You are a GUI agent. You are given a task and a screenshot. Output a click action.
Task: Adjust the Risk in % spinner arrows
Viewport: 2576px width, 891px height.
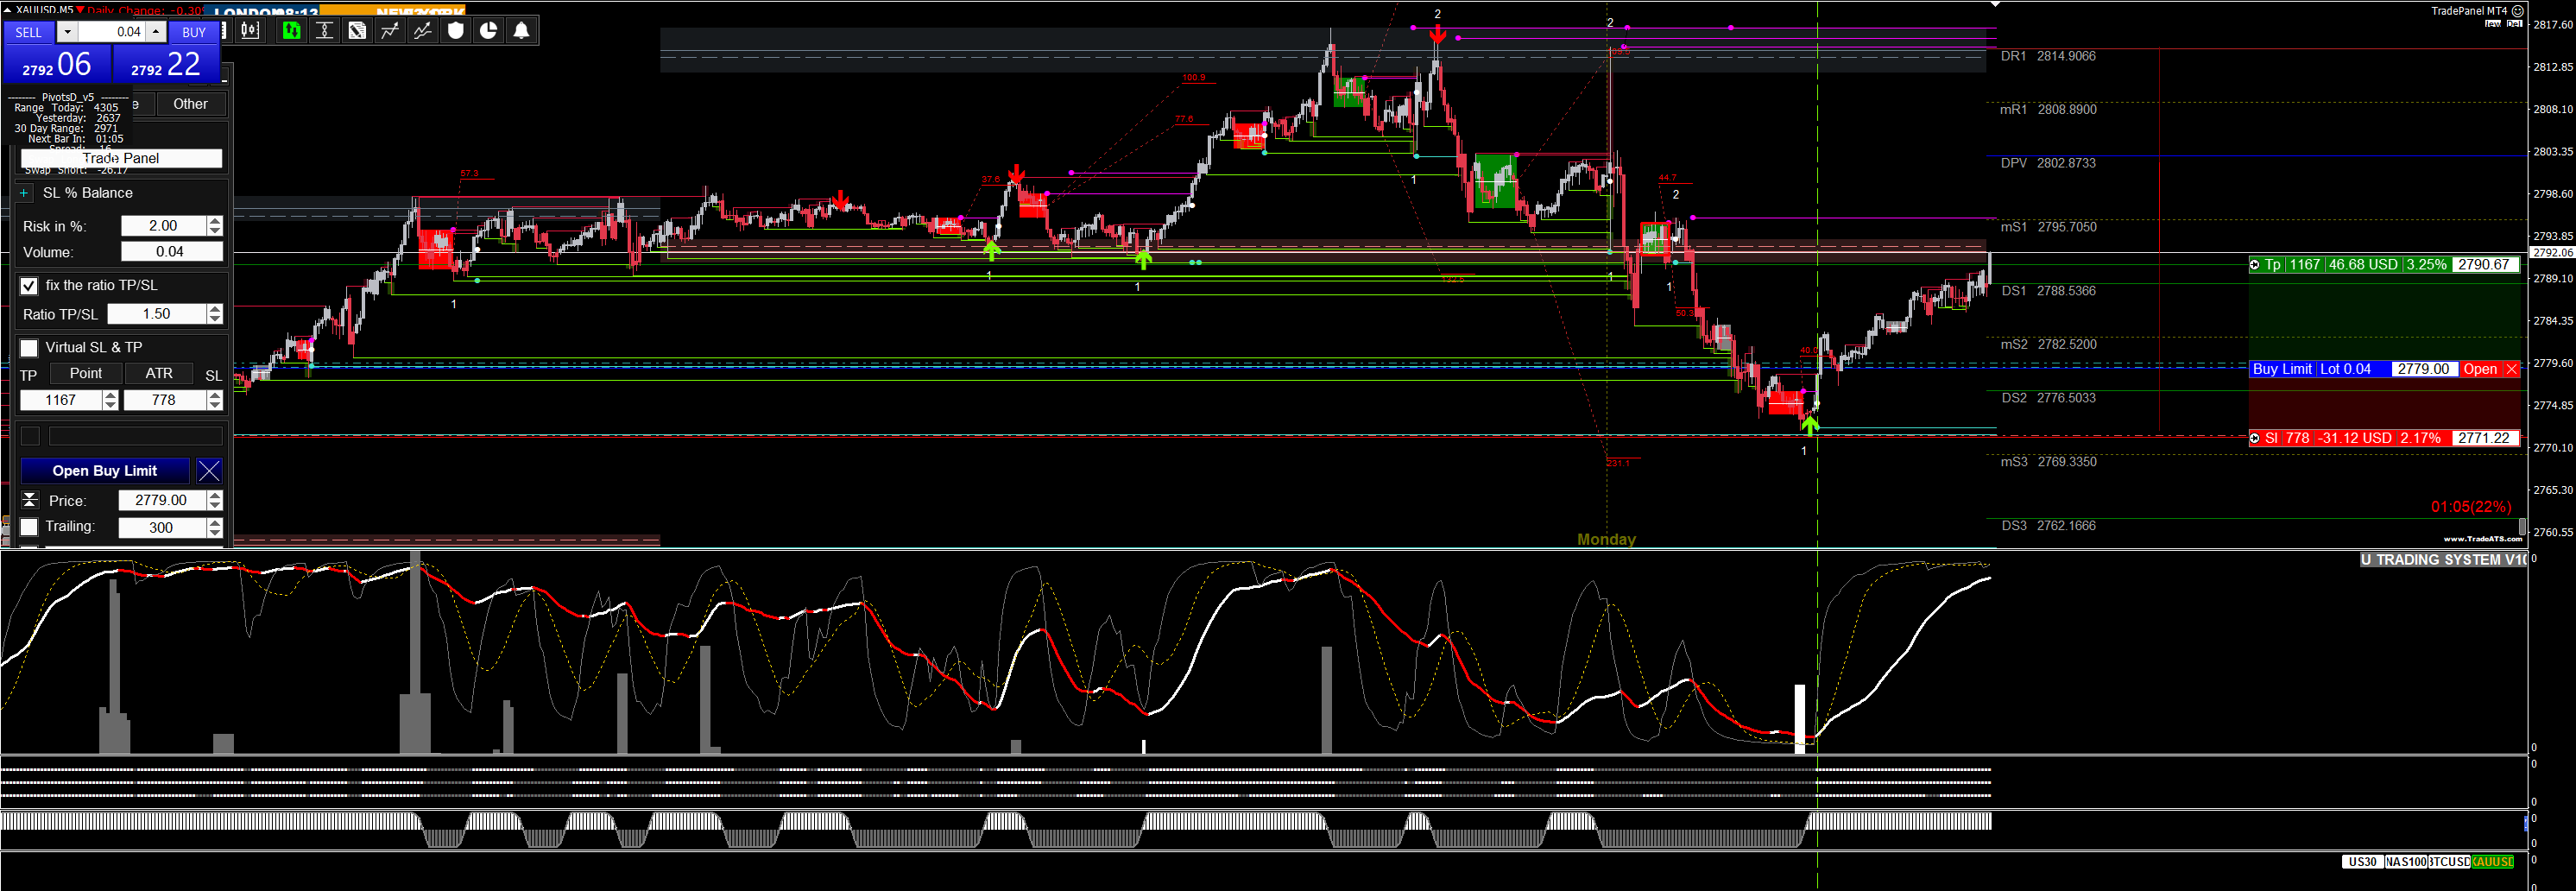pos(214,226)
